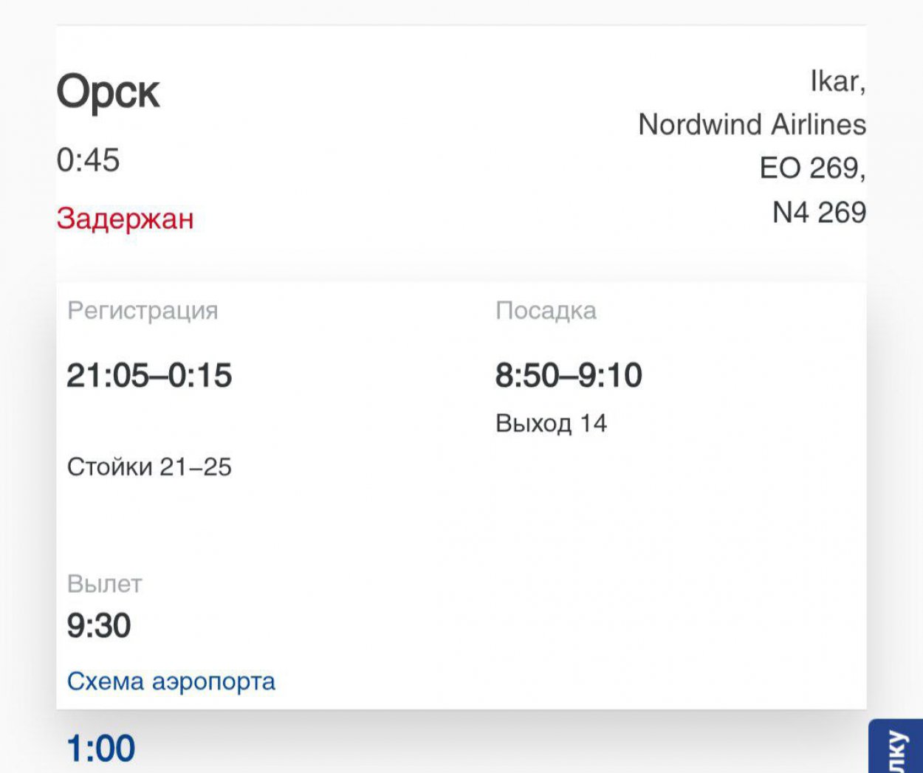923x773 pixels.
Task: Click the "Выход 14" gate text
Action: (551, 423)
